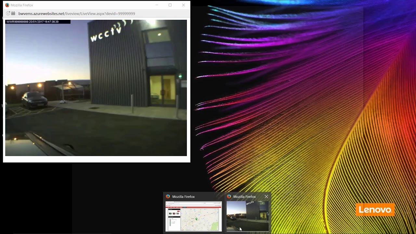Switch to the Firefox preview showing the map
This screenshot has width=416, height=234.
194,216
